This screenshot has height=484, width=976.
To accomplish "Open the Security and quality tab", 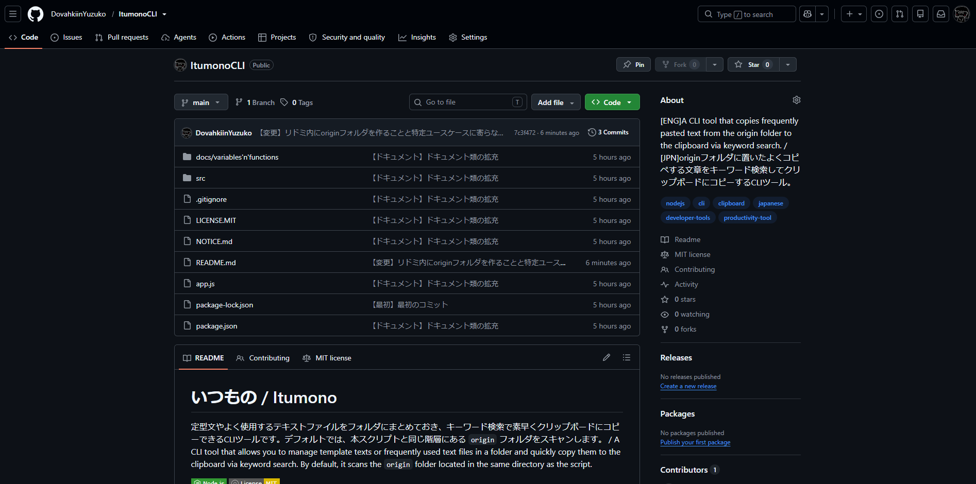I will (347, 37).
